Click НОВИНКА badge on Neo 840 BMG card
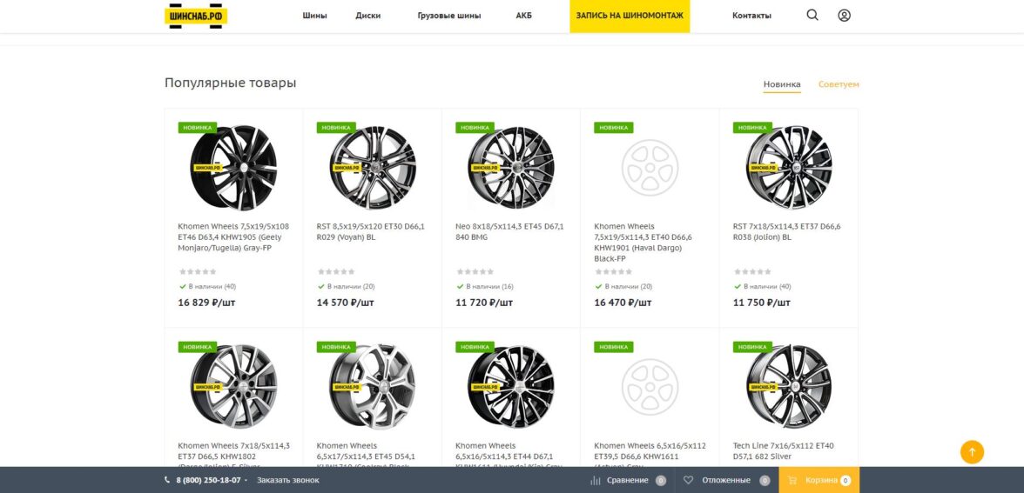The height and width of the screenshot is (493, 1024). tap(475, 128)
